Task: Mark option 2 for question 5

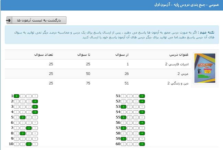Action: (x=22, y=117)
